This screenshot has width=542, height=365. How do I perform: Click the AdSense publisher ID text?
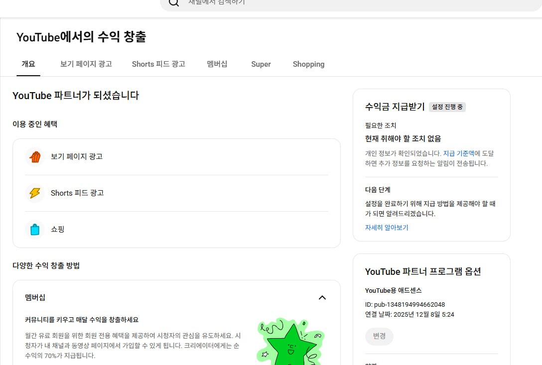pyautogui.click(x=405, y=304)
